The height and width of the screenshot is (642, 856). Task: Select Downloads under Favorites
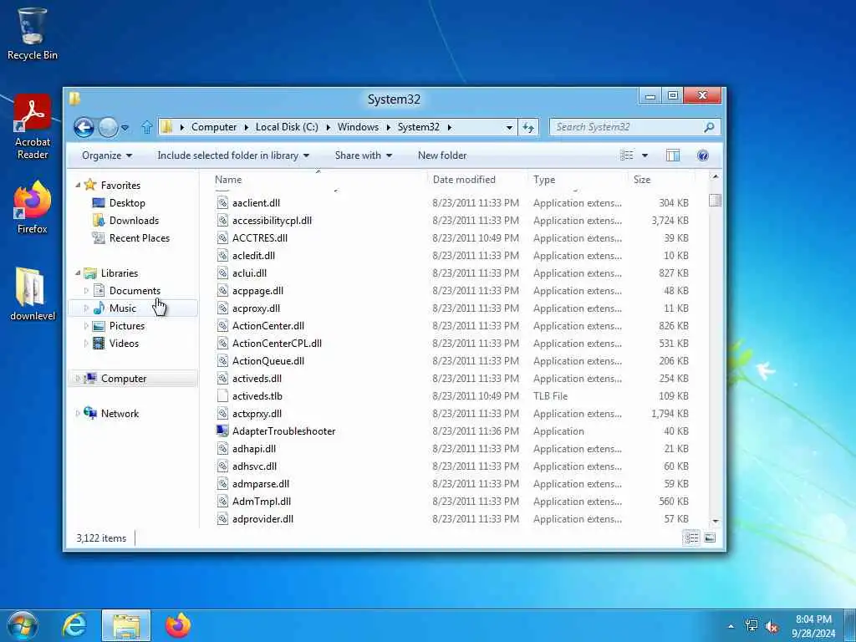pyautogui.click(x=134, y=221)
